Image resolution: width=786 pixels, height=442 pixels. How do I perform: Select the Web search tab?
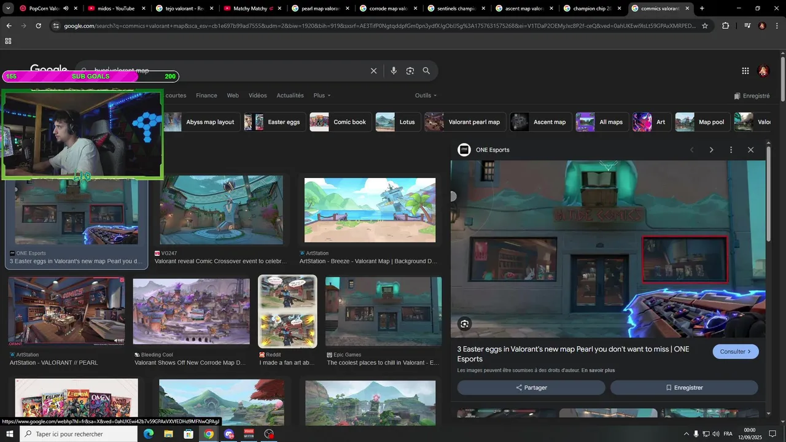233,96
